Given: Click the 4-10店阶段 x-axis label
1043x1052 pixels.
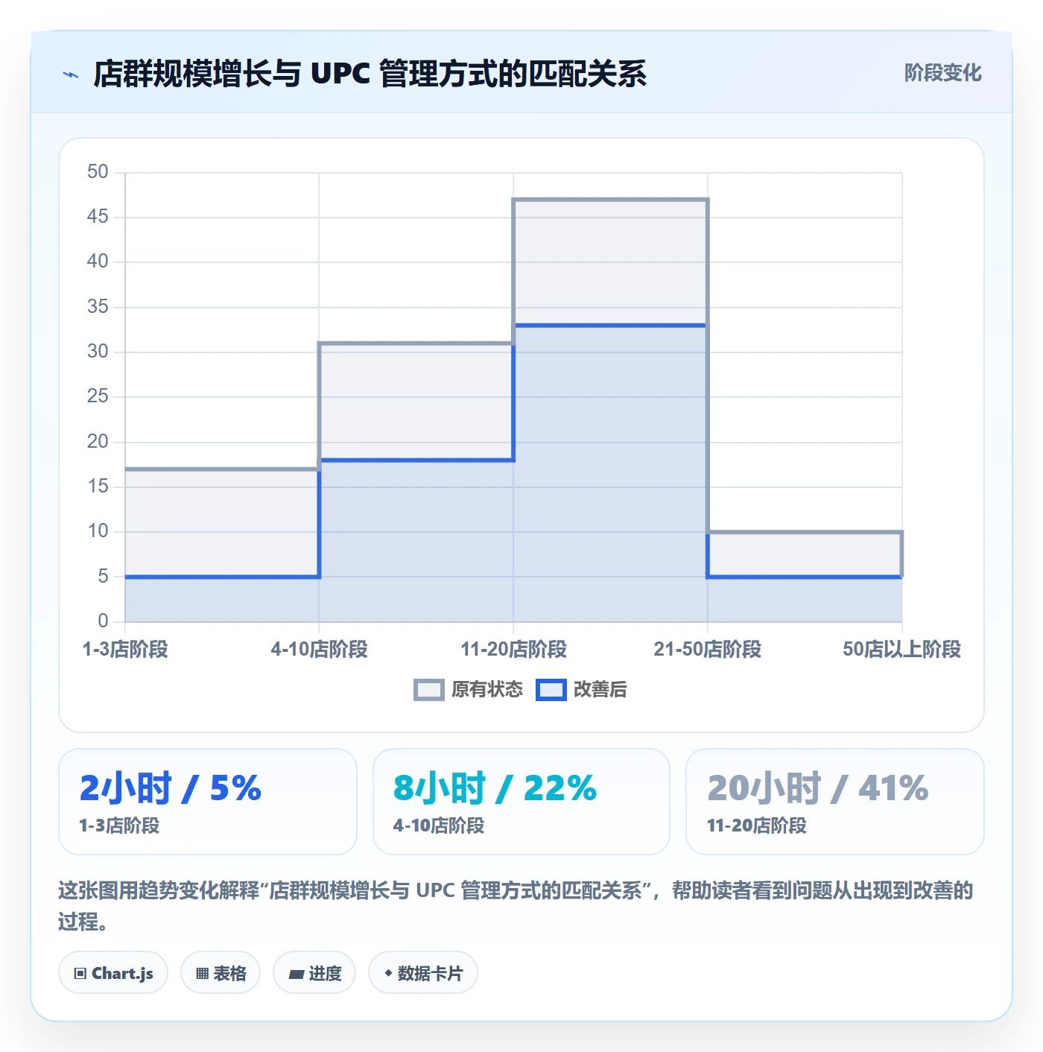Looking at the screenshot, I should pos(319,650).
